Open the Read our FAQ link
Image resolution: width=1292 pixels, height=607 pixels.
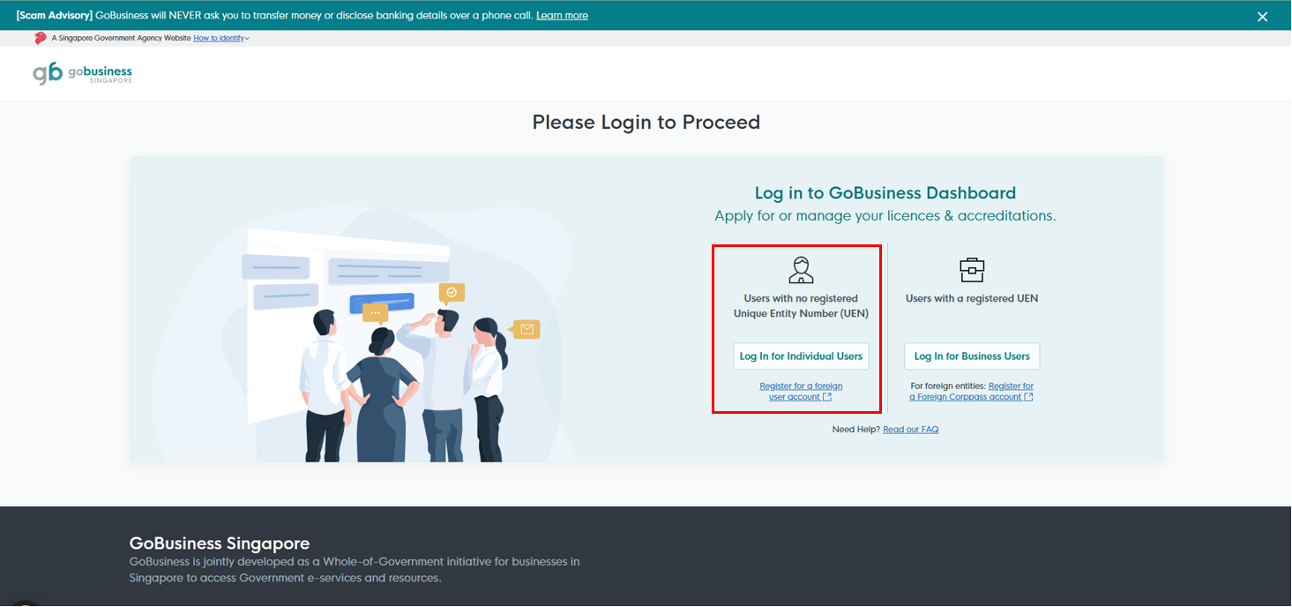coord(910,429)
